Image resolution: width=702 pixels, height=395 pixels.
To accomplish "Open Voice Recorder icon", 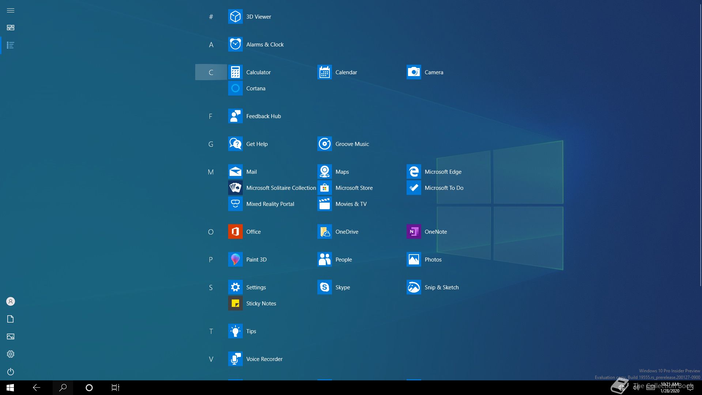I will point(235,359).
